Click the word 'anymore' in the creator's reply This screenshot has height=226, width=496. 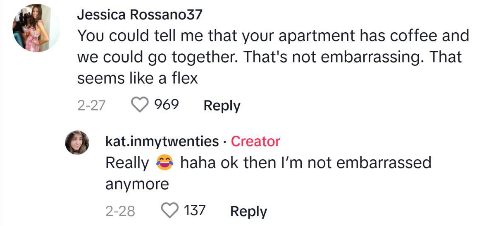pos(137,184)
